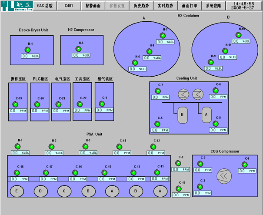The width and height of the screenshot is (263, 215).
Task: Open 实时趋势 real-time trend
Action: coord(165,6)
